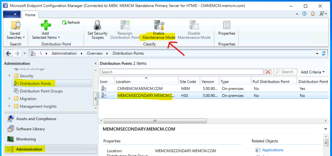Click the Administration breadcrumb

pos(64,53)
